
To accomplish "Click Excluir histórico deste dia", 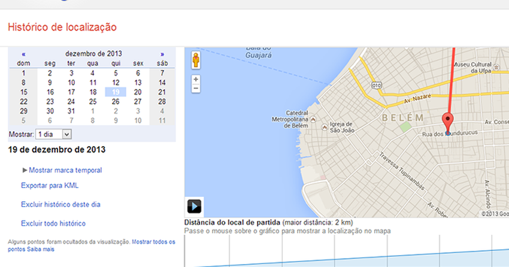I will coord(60,204).
